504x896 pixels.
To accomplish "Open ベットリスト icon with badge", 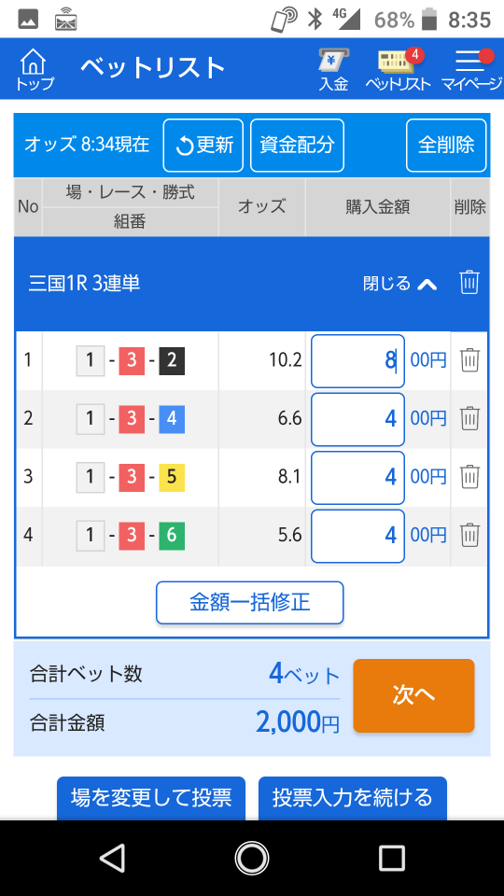I will [x=399, y=69].
